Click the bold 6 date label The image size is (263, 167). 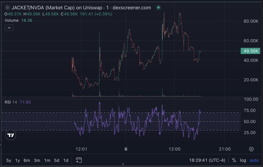coord(126,149)
